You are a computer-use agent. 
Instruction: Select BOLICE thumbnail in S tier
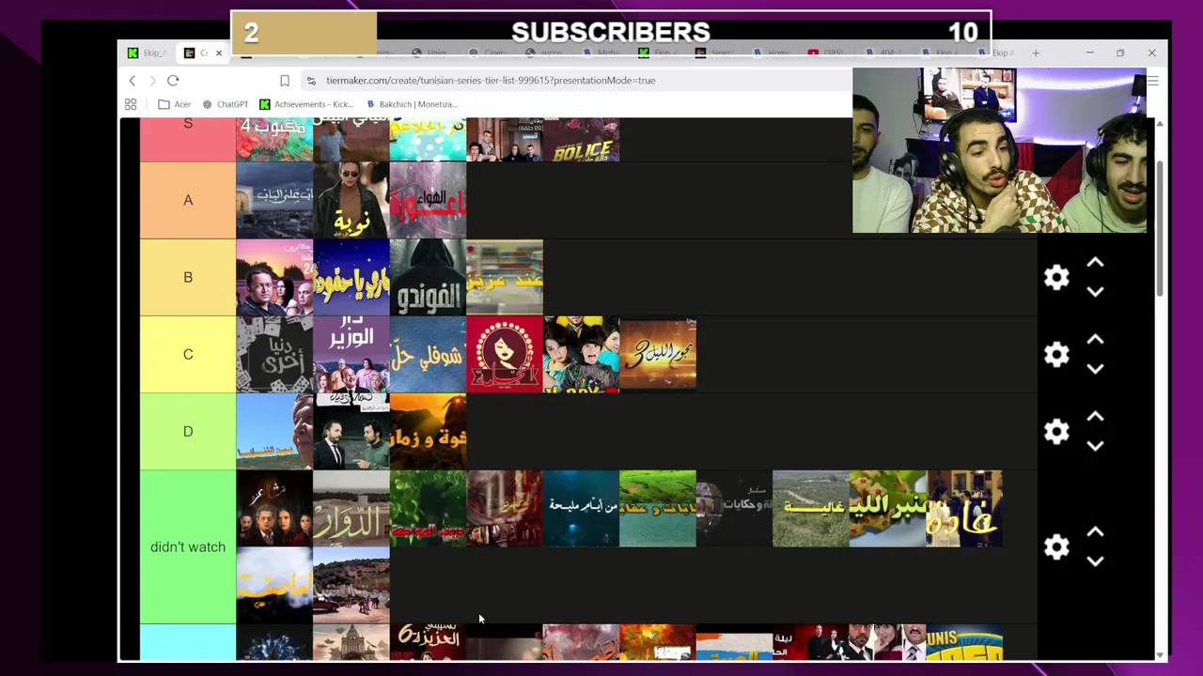tap(582, 139)
